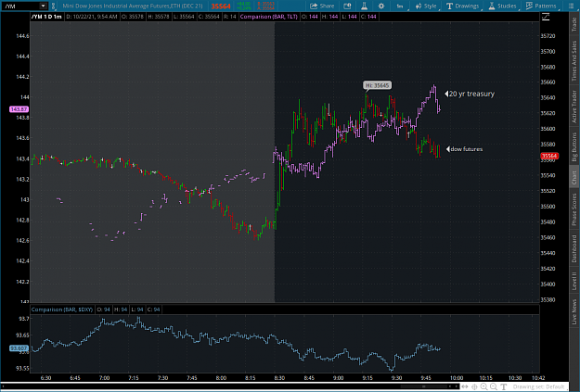Open the quick quote details icon
The width and height of the screenshot is (580, 392).
(x=347, y=6)
